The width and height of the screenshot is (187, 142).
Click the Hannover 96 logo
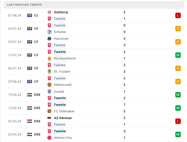click(x=49, y=39)
